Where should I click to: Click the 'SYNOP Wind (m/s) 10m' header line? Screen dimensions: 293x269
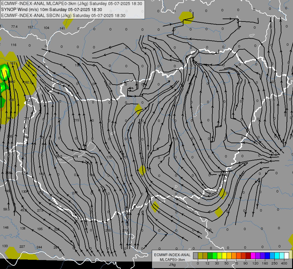(51, 10)
